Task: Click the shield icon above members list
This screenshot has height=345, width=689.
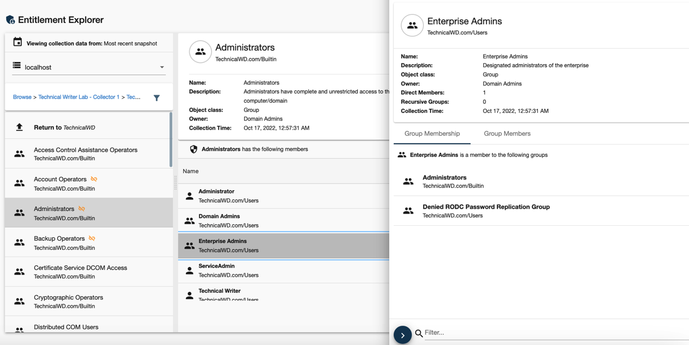Action: tap(193, 149)
